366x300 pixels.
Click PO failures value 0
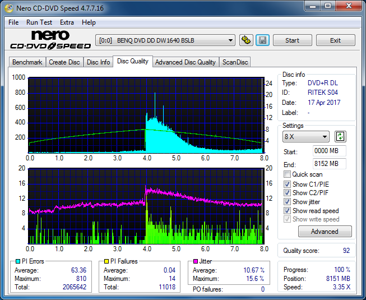(x=263, y=289)
